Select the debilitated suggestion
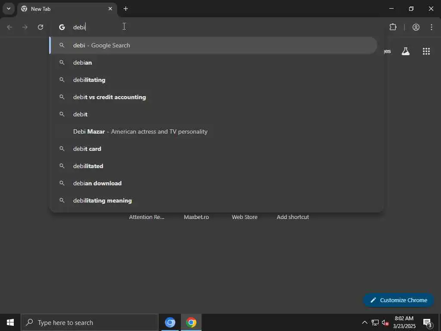Viewport: 441px width, 331px height. point(213,166)
